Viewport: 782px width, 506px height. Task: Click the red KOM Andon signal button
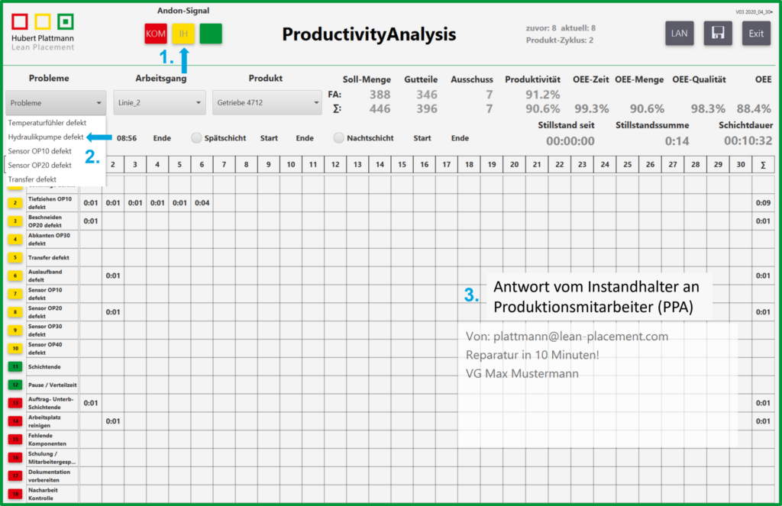(156, 34)
